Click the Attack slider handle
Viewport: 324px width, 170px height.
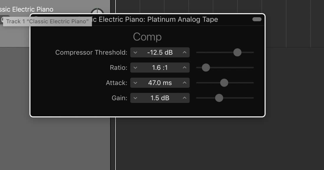click(224, 83)
